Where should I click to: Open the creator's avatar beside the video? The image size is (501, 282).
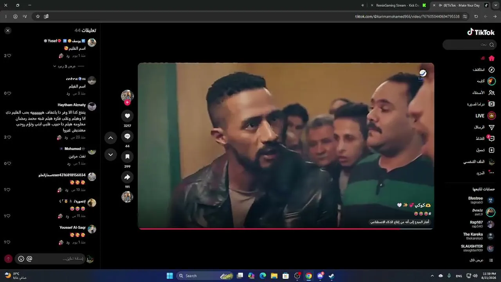127,96
